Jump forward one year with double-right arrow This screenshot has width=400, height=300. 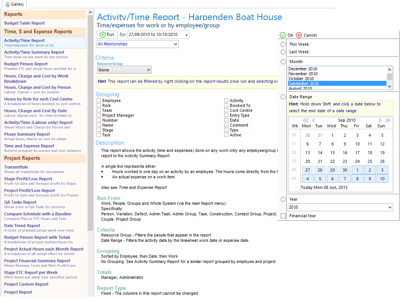(x=388, y=120)
